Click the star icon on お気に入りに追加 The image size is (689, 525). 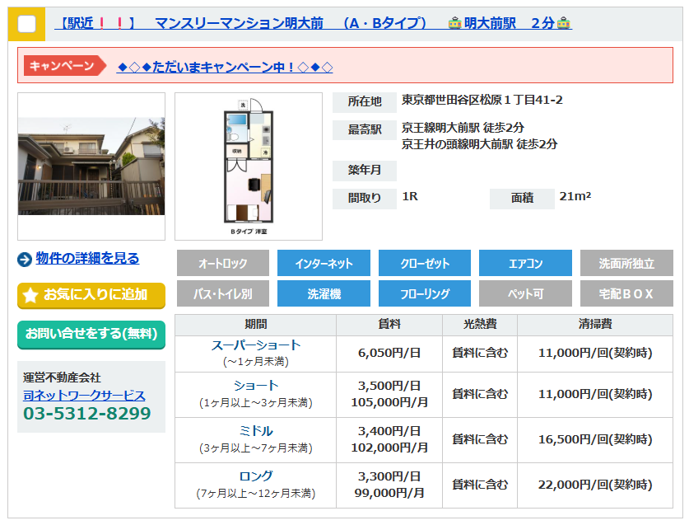30,295
